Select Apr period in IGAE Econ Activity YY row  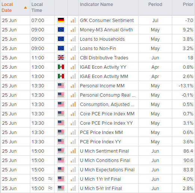(x=155, y=67)
